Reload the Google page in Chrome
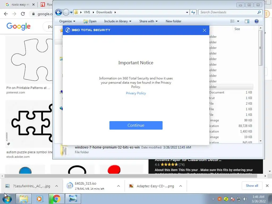Image resolution: width=272 pixels, height=204 pixels. pos(23,14)
